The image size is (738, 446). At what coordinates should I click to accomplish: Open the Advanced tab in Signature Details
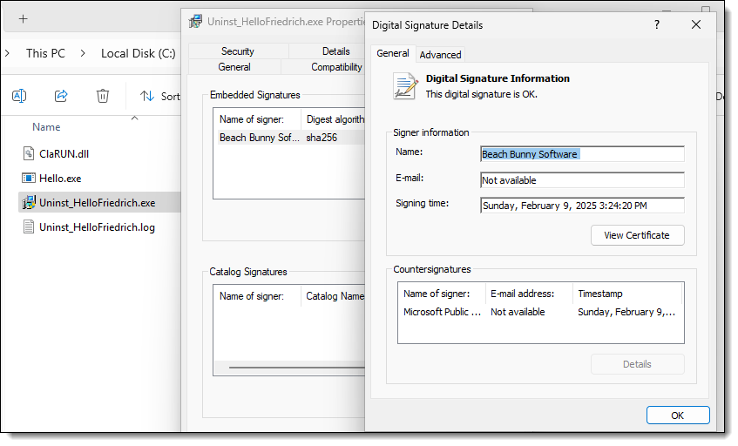pos(441,55)
